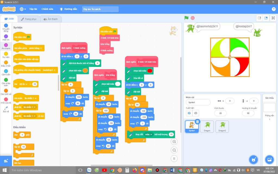Click red pen color swatch in 4 hình 1/4 hình tròn
This screenshot has height=174, width=278.
click(x=150, y=71)
